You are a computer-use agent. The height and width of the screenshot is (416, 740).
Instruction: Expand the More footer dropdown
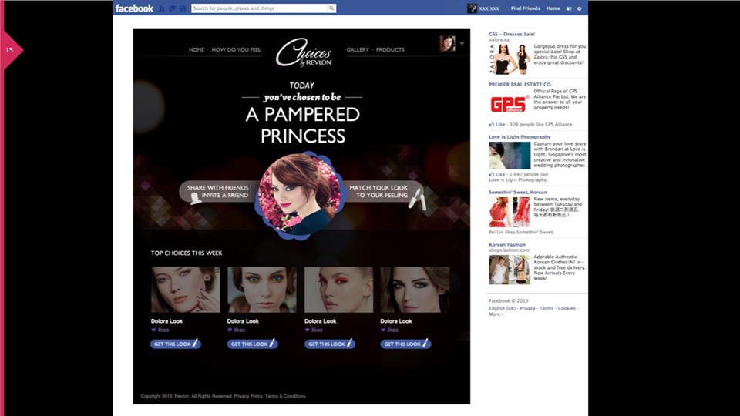(x=496, y=314)
